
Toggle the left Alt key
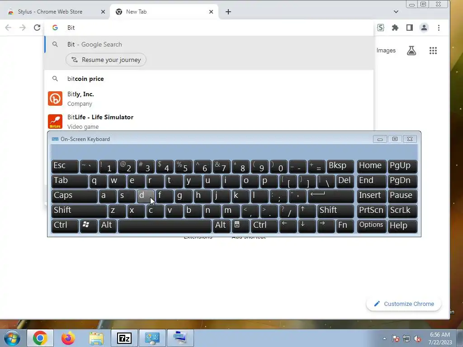pos(108,226)
